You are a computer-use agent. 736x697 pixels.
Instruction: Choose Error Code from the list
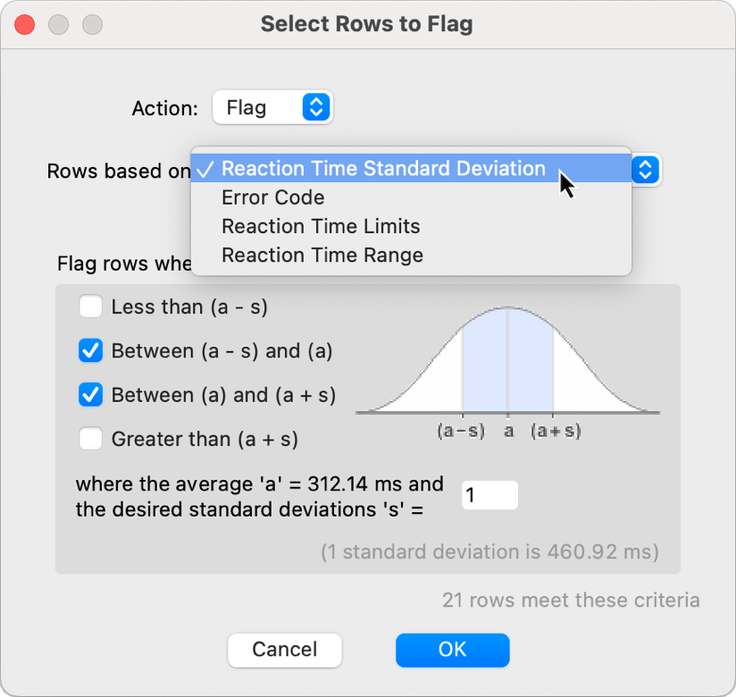coord(272,197)
